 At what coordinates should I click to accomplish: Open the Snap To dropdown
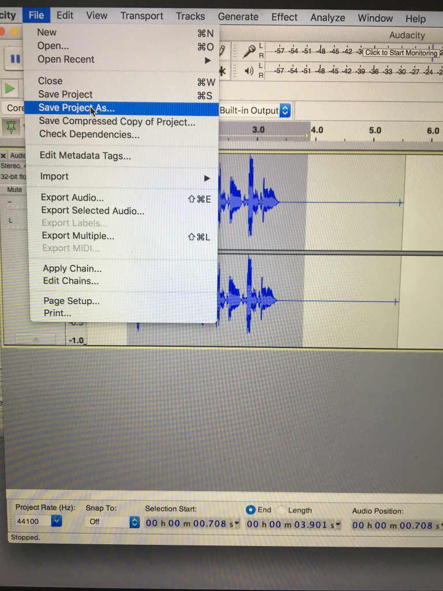point(134,522)
